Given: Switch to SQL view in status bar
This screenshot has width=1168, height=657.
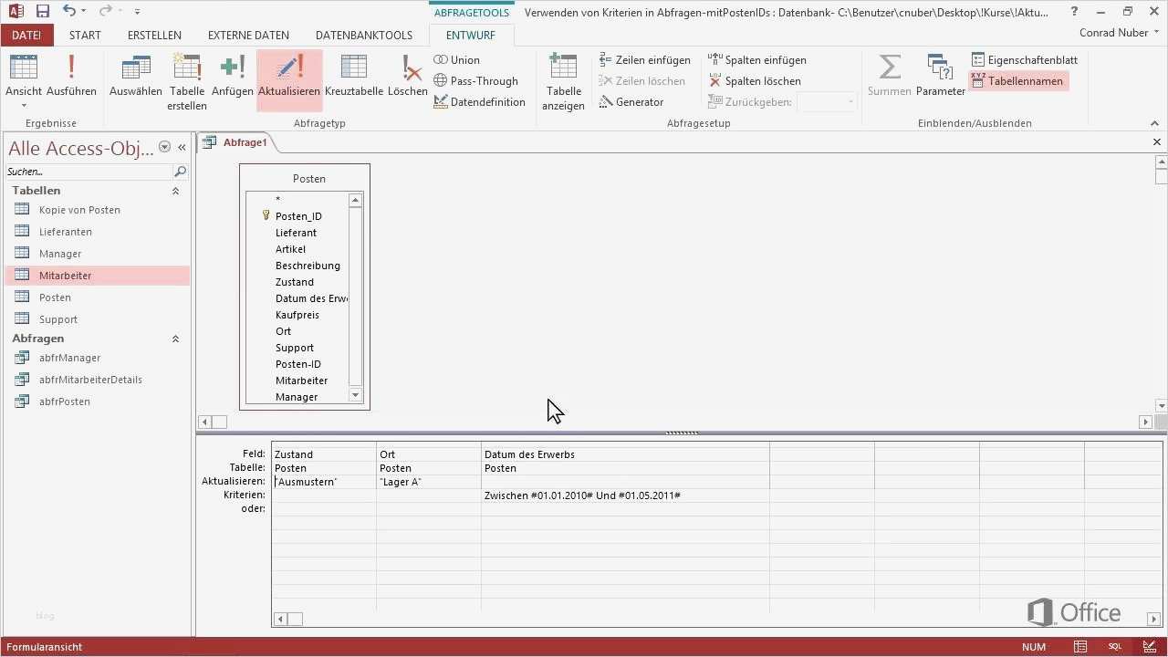Looking at the screenshot, I should pyautogui.click(x=1115, y=647).
